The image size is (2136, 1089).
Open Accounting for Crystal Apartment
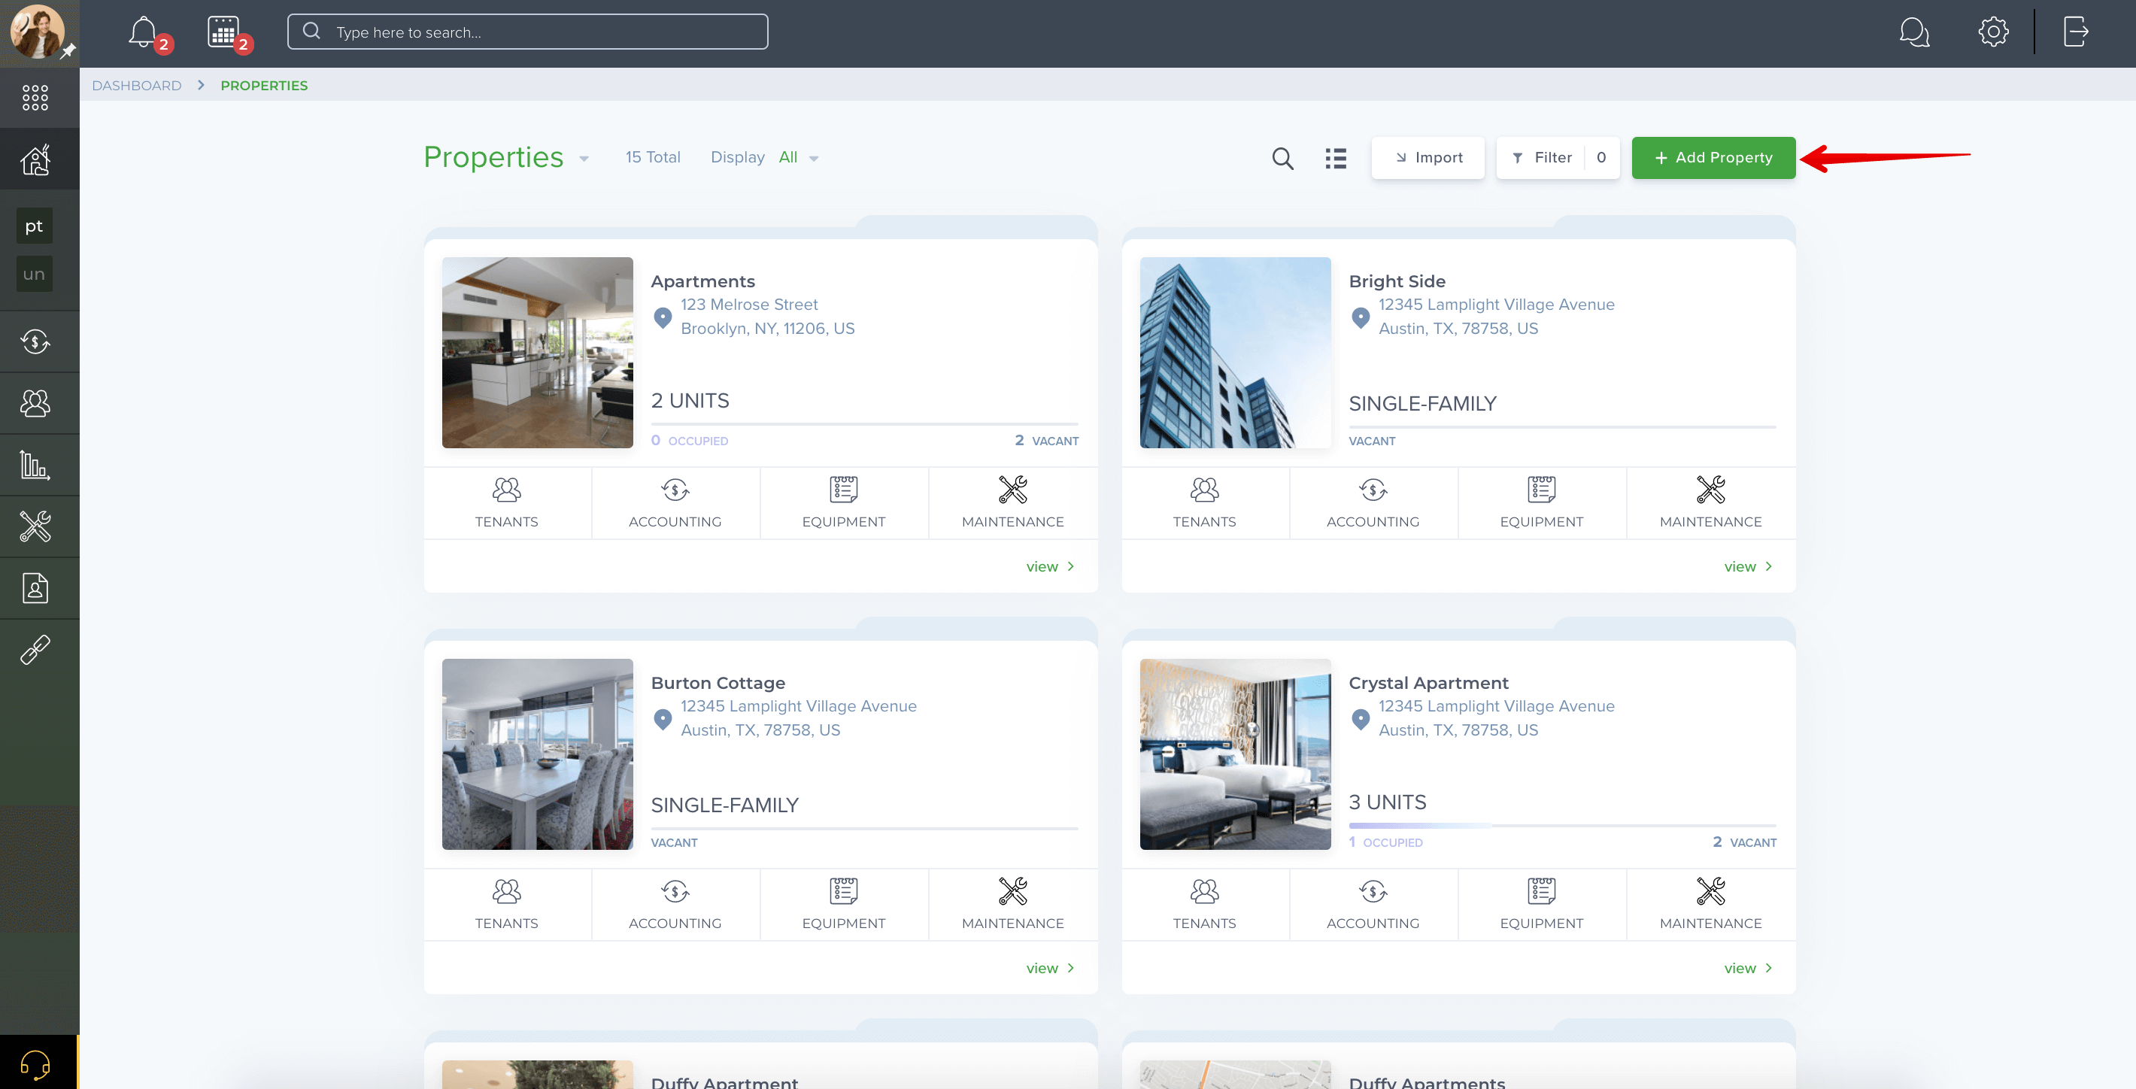(x=1373, y=904)
